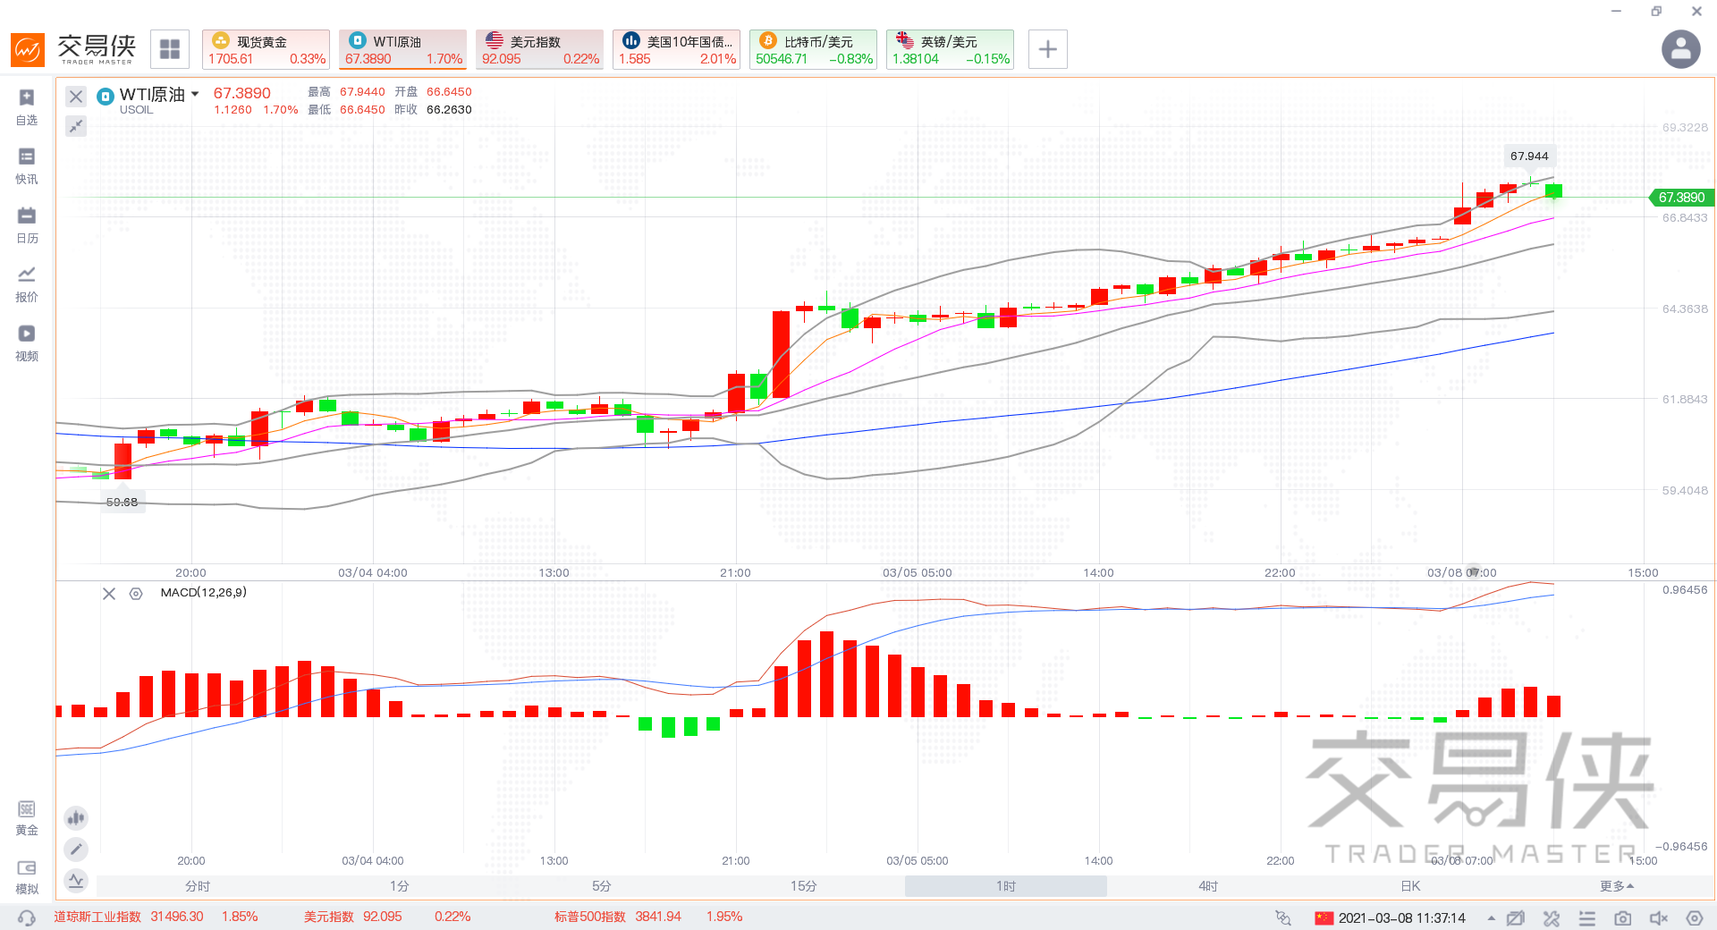Click the China flag region icon
Image resolution: width=1717 pixels, height=930 pixels.
(x=1324, y=918)
